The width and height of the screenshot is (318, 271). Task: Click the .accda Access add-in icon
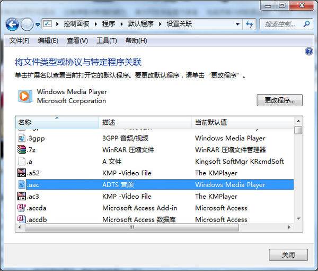22,208
